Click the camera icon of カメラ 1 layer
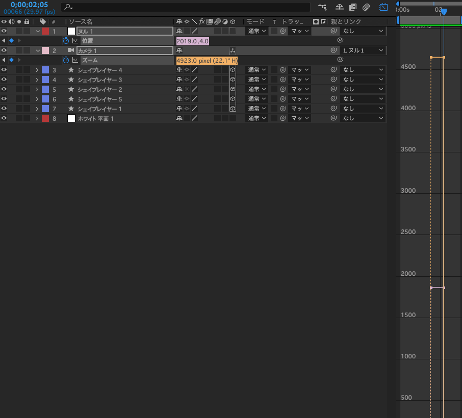This screenshot has width=462, height=418. (x=71, y=50)
